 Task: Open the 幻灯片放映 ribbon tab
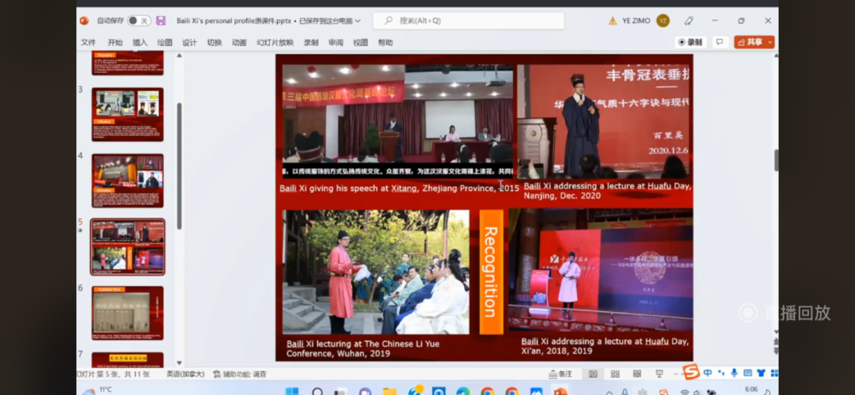coord(275,43)
